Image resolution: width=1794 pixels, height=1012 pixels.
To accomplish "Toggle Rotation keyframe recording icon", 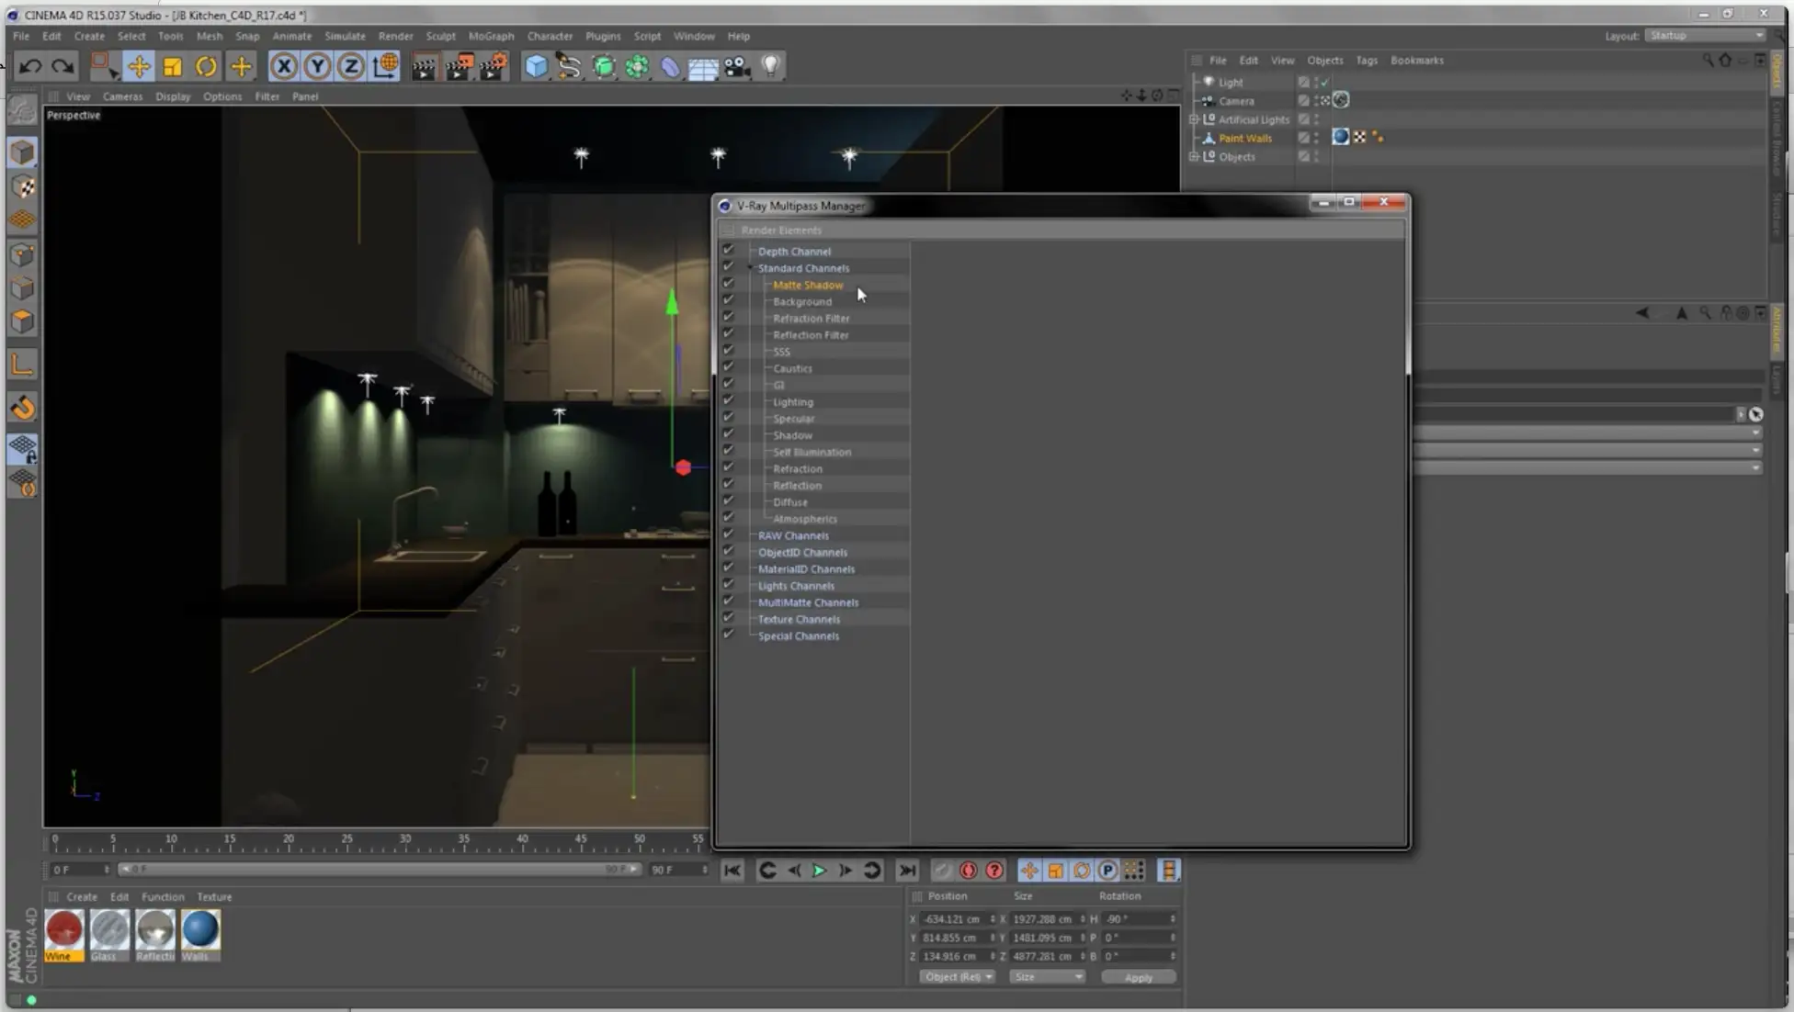I will (1082, 871).
